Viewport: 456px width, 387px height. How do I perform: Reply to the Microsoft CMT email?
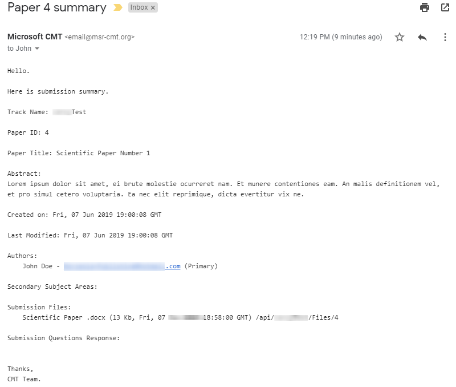point(422,37)
